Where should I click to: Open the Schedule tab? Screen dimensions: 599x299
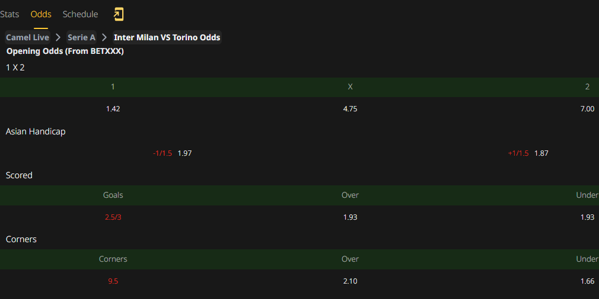80,14
